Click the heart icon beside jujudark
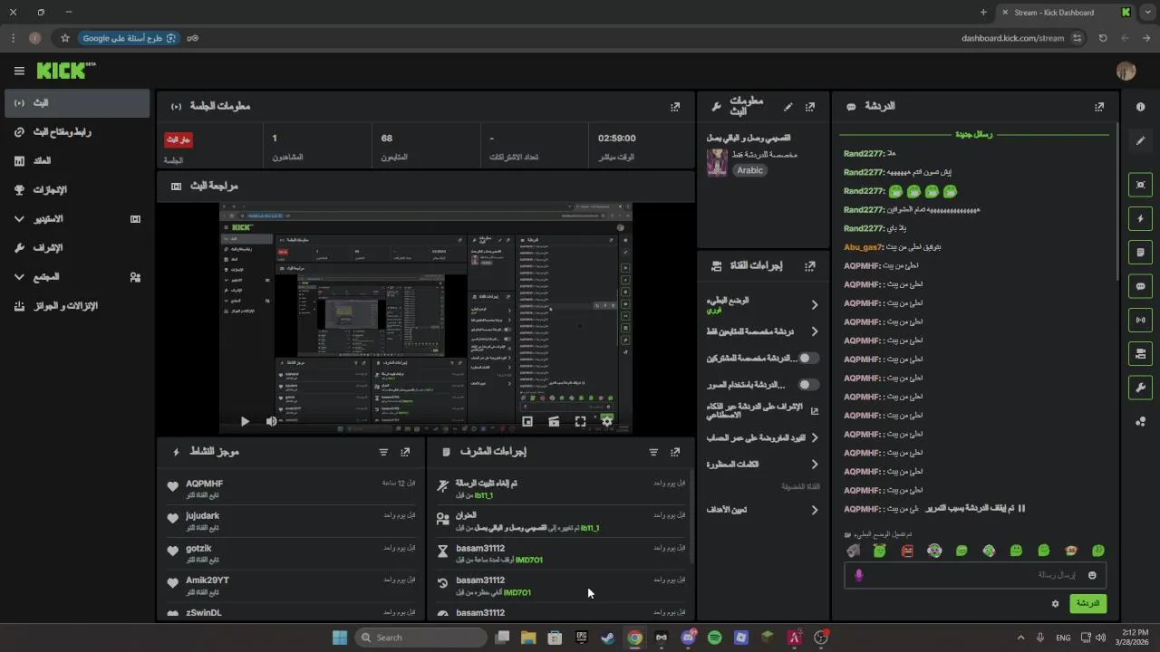Image resolution: width=1160 pixels, height=652 pixels. (173, 520)
